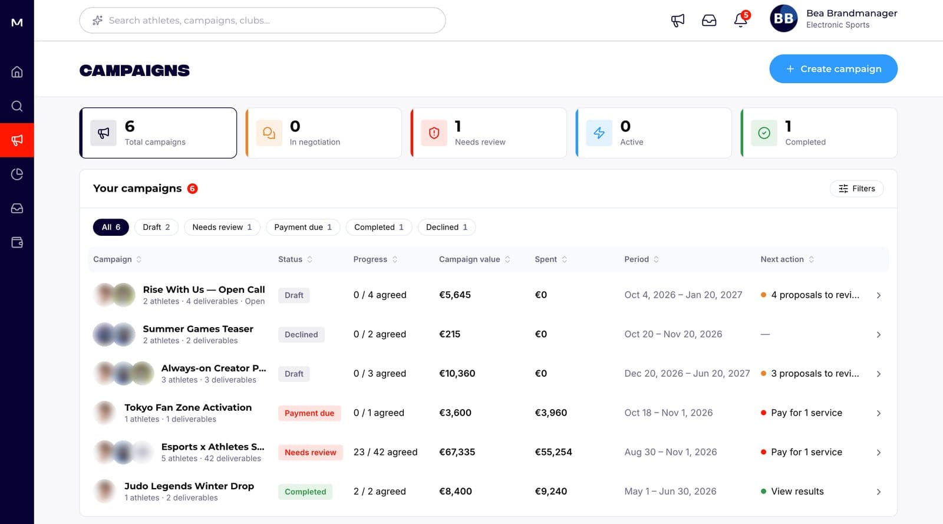Open Esports x Athletes row chevron
Viewport: 943px width, 524px height.
(878, 453)
